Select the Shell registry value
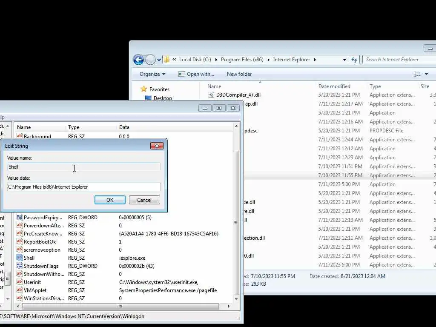This screenshot has height=327, width=436. pyautogui.click(x=29, y=258)
